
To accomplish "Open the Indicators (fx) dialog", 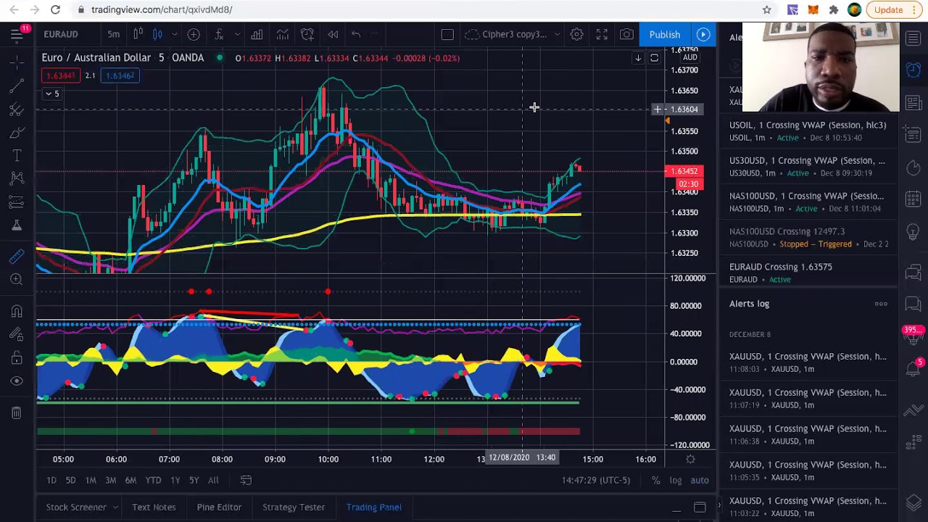I will point(218,34).
